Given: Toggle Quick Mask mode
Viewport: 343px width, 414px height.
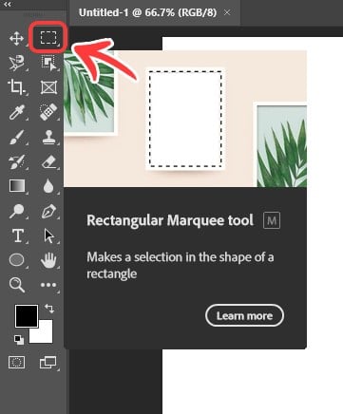Looking at the screenshot, I should click(x=16, y=363).
